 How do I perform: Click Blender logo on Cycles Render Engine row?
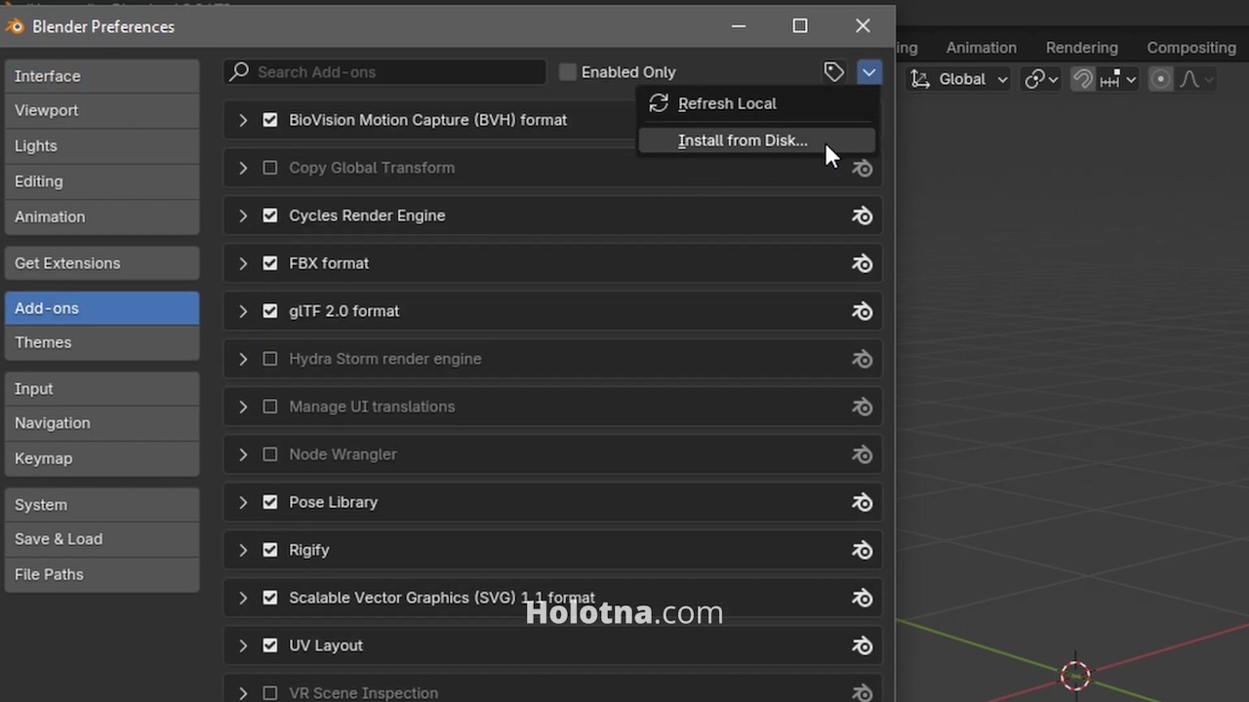(x=862, y=215)
